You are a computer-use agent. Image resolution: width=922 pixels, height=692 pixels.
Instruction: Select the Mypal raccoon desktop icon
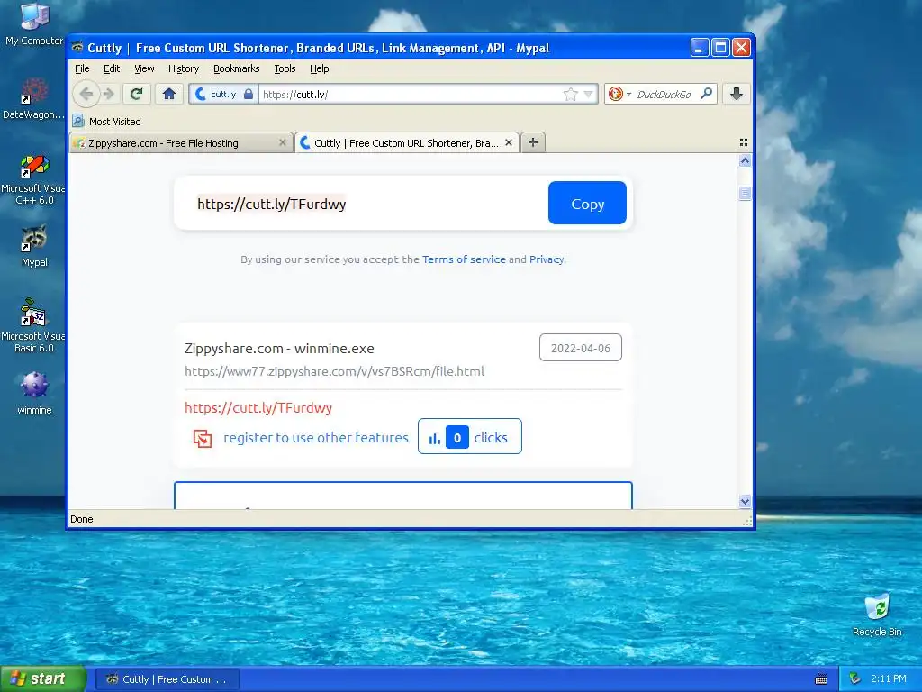(x=34, y=246)
